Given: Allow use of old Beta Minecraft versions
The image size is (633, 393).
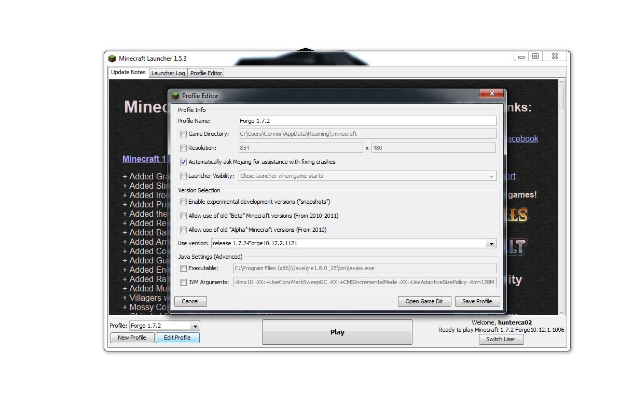Looking at the screenshot, I should (183, 216).
